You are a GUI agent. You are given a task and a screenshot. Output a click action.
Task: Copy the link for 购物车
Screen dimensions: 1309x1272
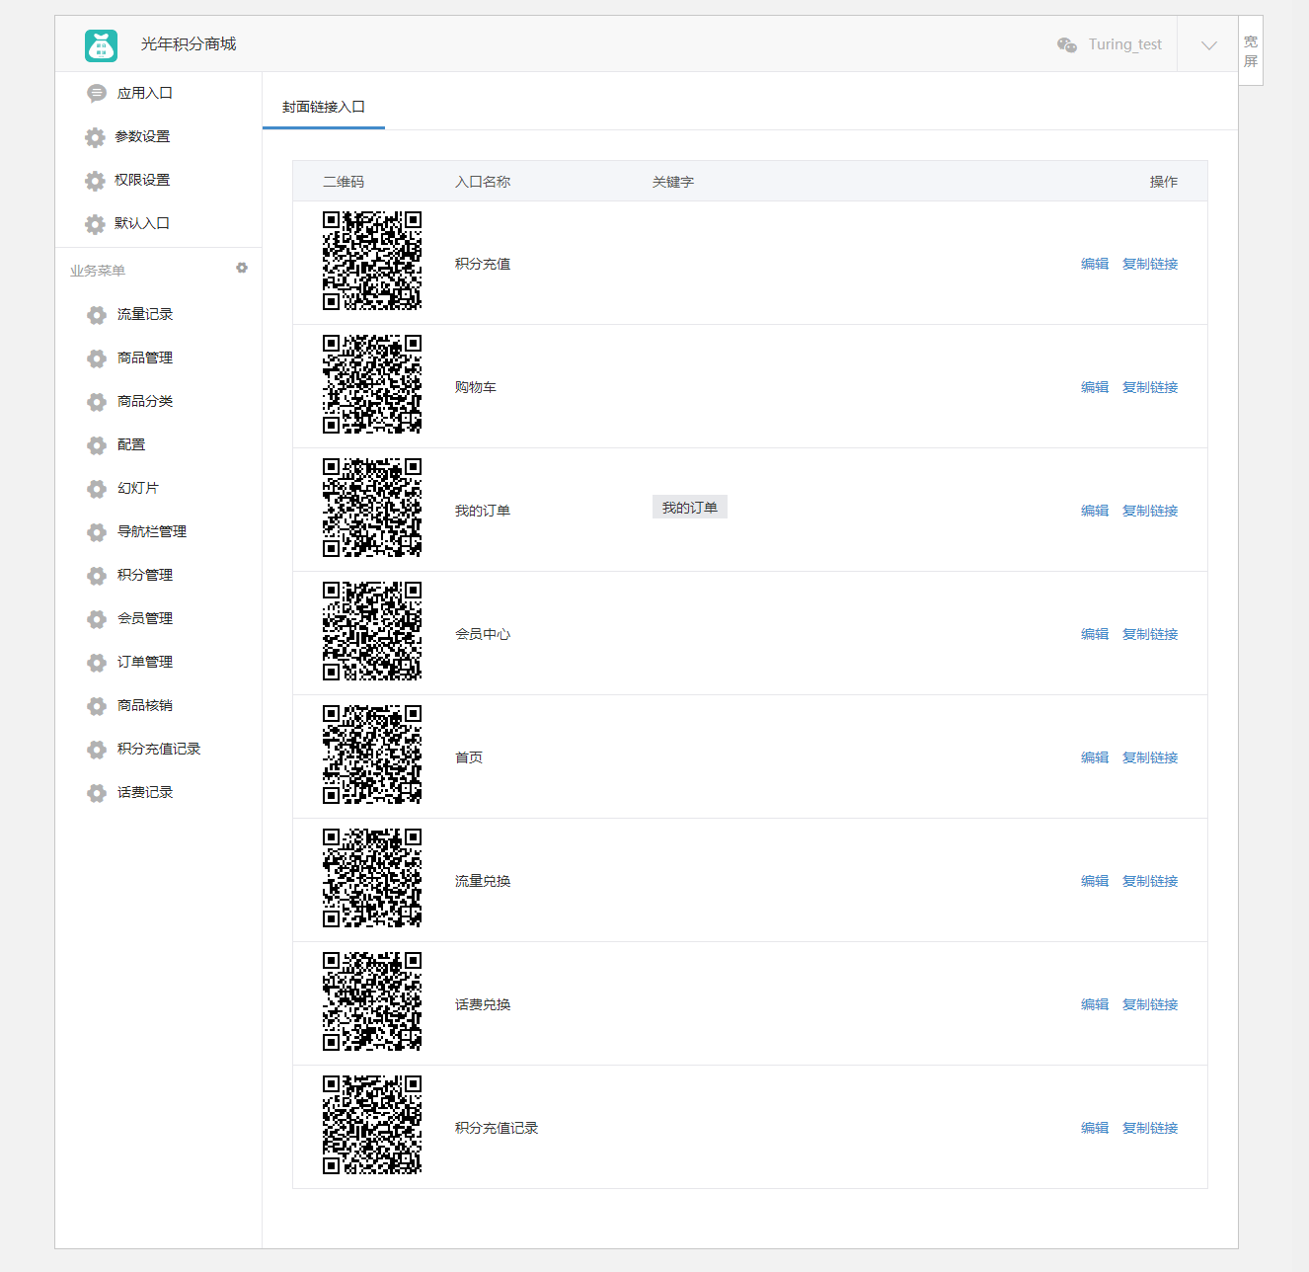[x=1150, y=387]
